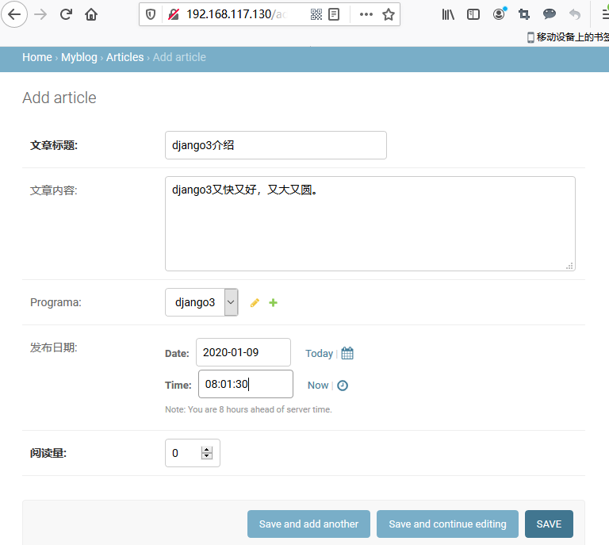Screen dimensions: 609x545
Task: Open the QR code icon in address bar
Action: [x=316, y=15]
